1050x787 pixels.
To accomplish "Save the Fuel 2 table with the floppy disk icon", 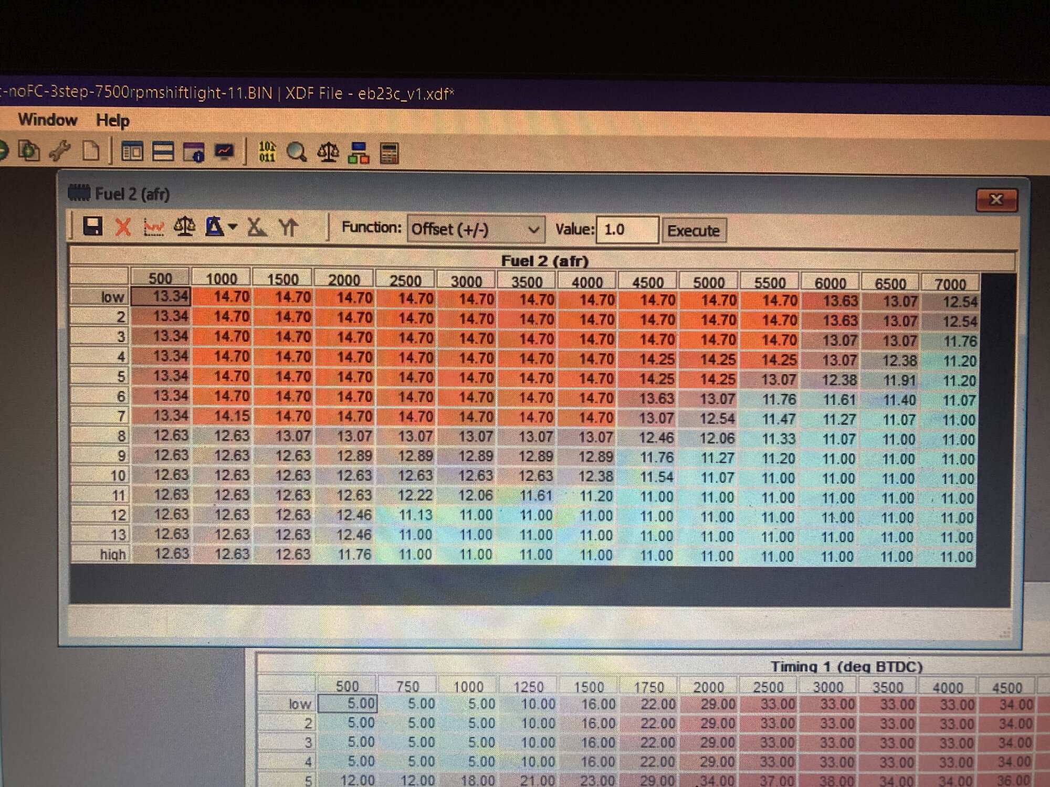I will click(x=93, y=227).
